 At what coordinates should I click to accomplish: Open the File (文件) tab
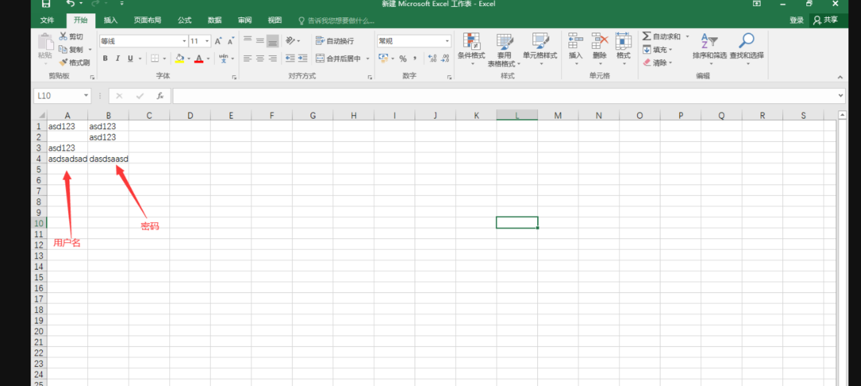(47, 21)
